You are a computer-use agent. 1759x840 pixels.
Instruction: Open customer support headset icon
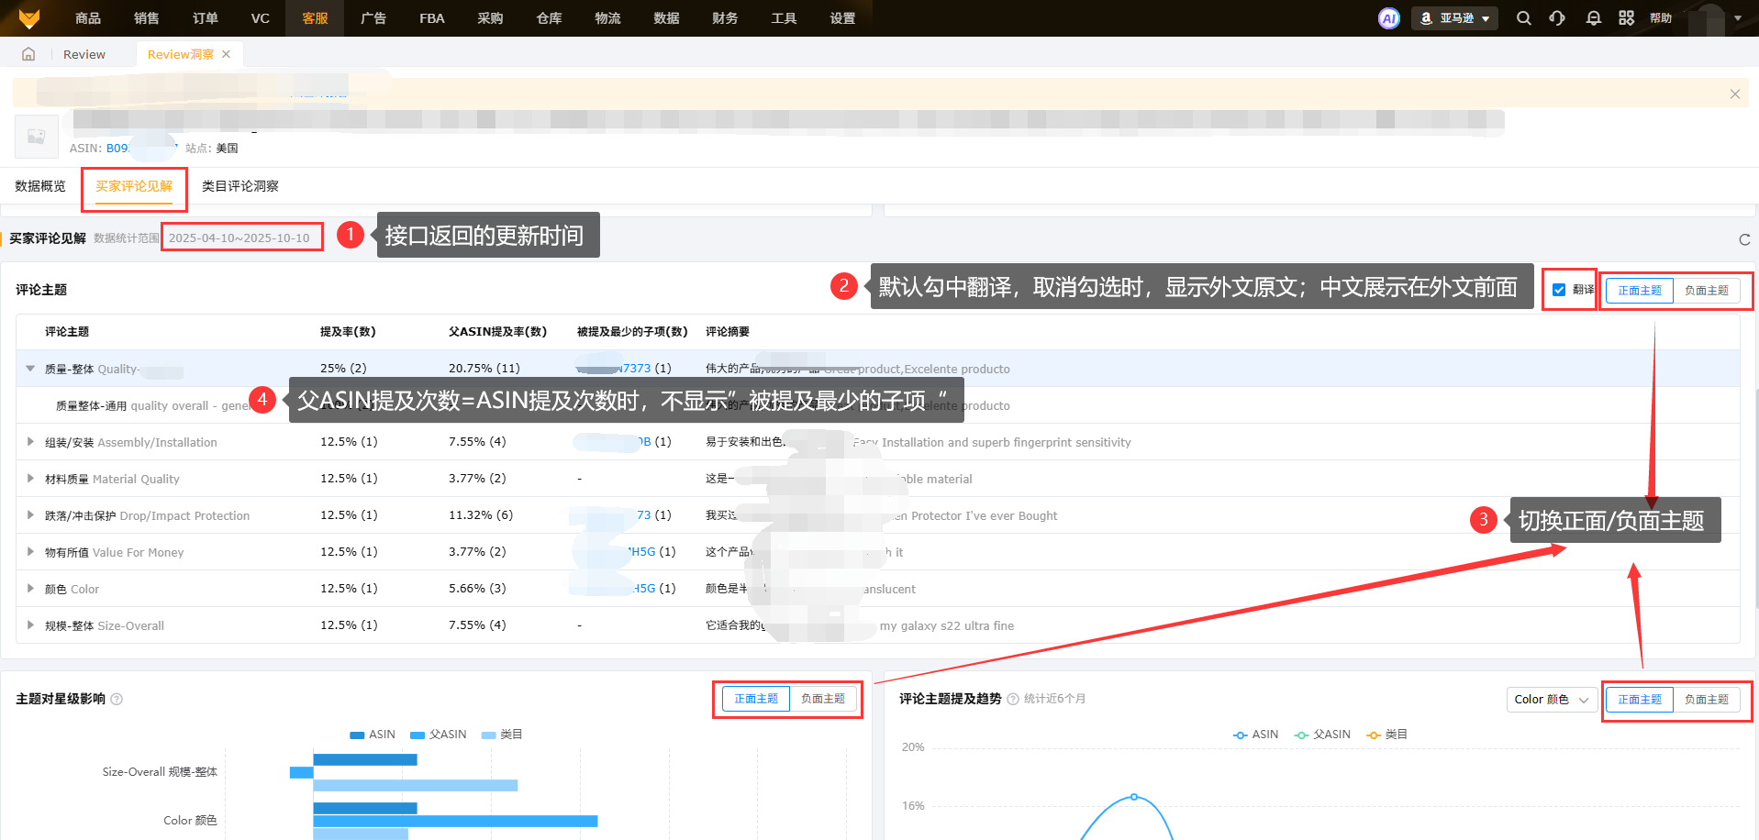click(1557, 18)
